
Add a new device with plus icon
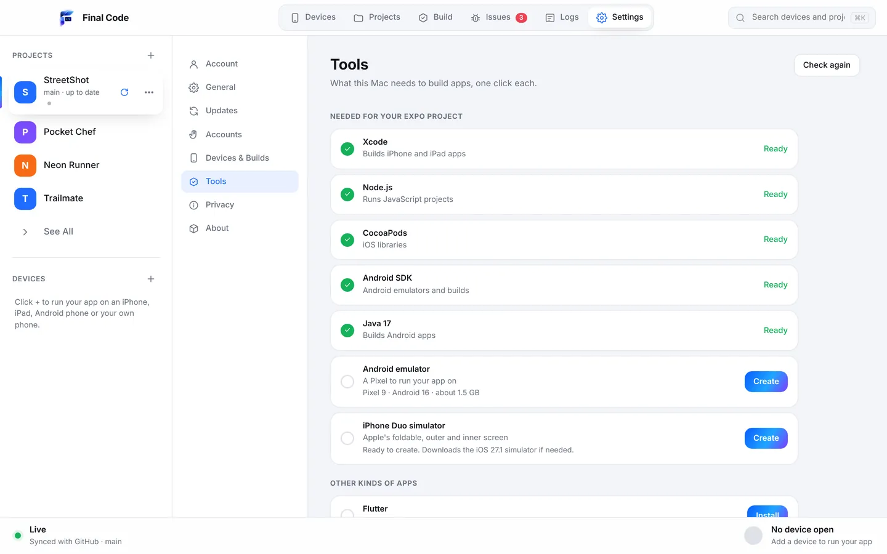151,279
